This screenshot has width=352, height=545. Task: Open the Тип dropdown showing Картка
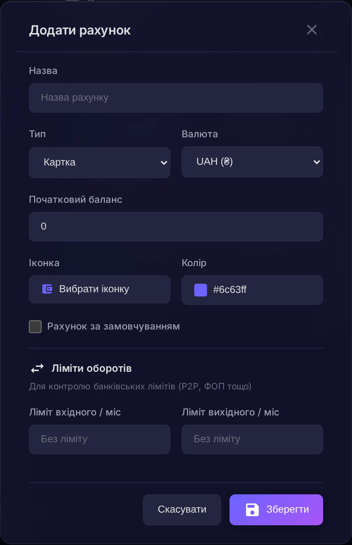click(100, 163)
